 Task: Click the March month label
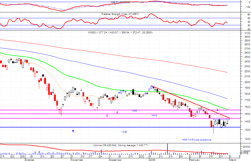233,160
